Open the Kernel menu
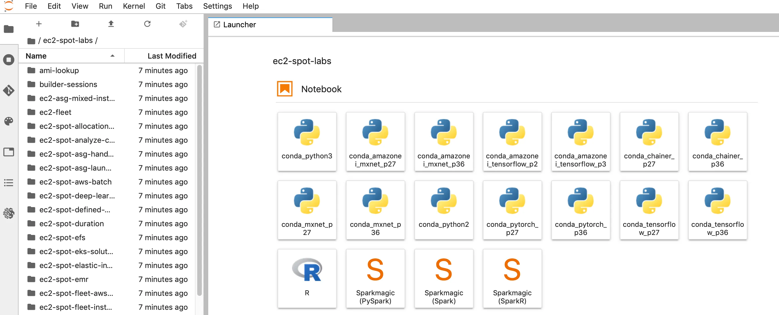This screenshot has width=779, height=315. click(134, 6)
